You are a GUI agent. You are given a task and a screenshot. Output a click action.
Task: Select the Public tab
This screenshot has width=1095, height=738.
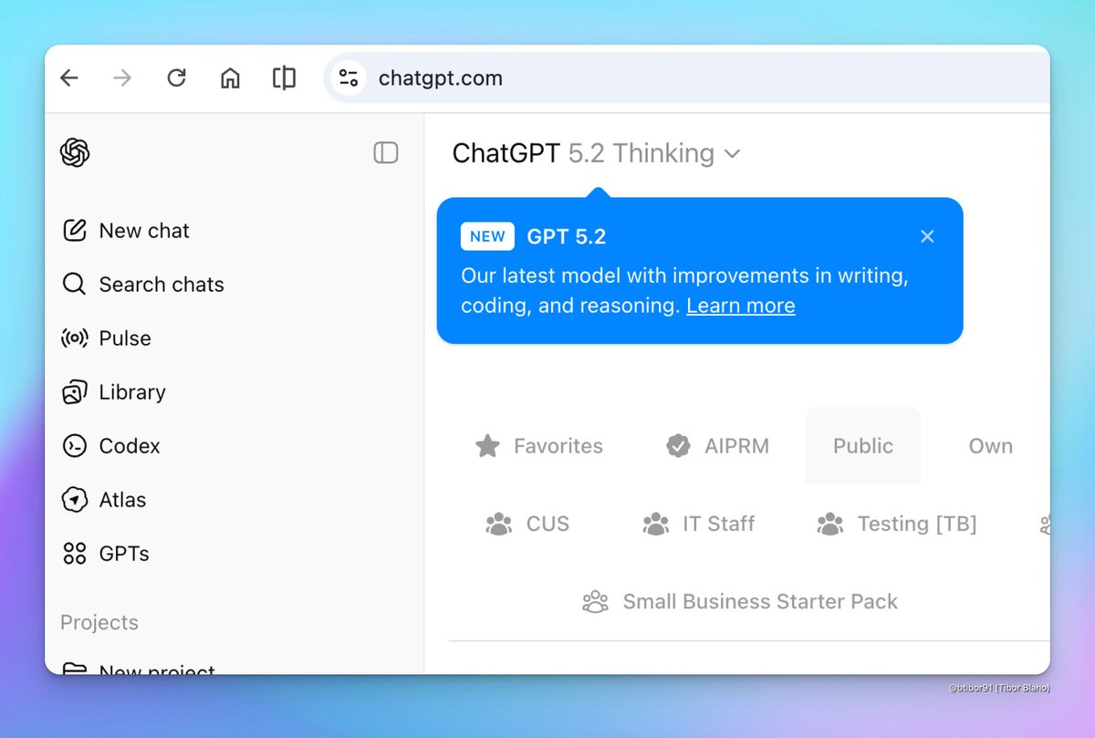(x=863, y=446)
